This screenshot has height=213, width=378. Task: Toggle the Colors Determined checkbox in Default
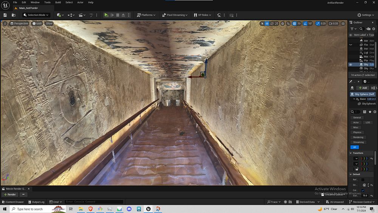pyautogui.click(x=363, y=190)
